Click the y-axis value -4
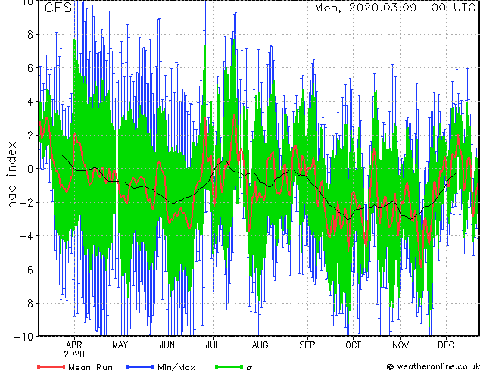The height and width of the screenshot is (371, 480). pyautogui.click(x=26, y=236)
